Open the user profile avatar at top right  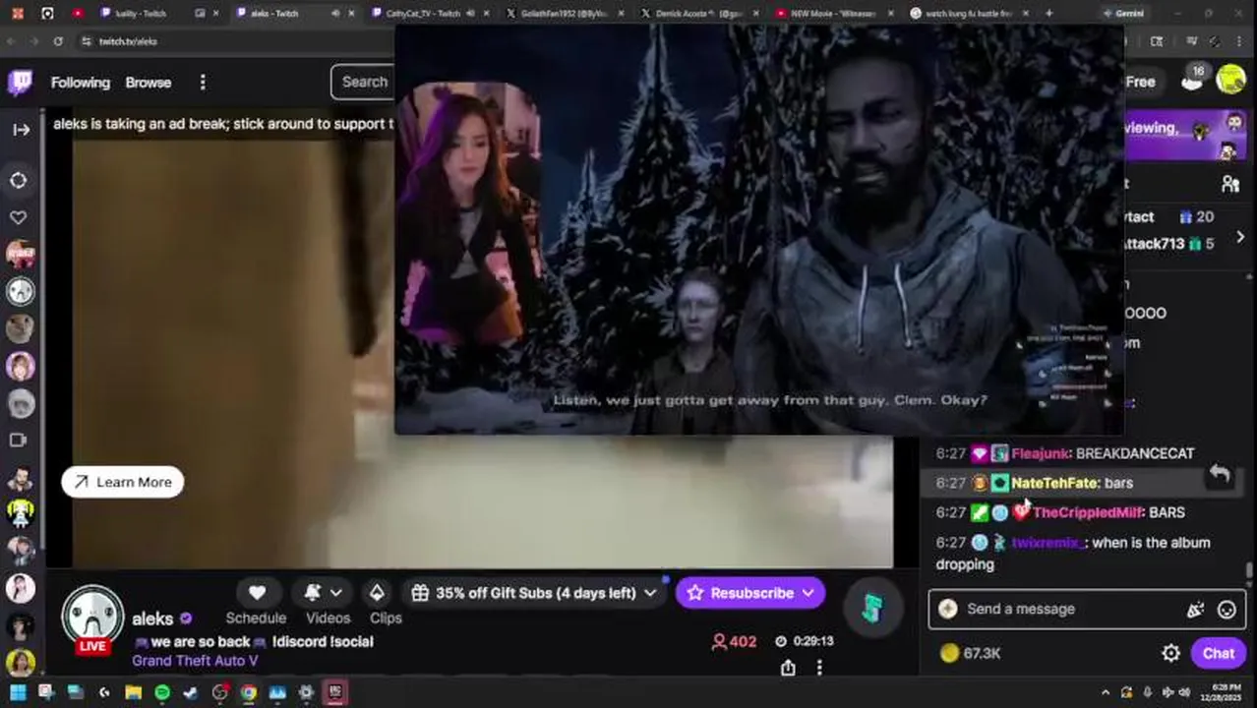[1230, 80]
